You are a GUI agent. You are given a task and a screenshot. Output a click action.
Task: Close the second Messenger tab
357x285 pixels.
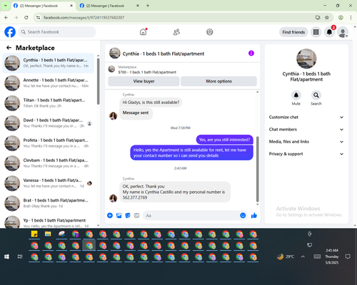coord(138,6)
